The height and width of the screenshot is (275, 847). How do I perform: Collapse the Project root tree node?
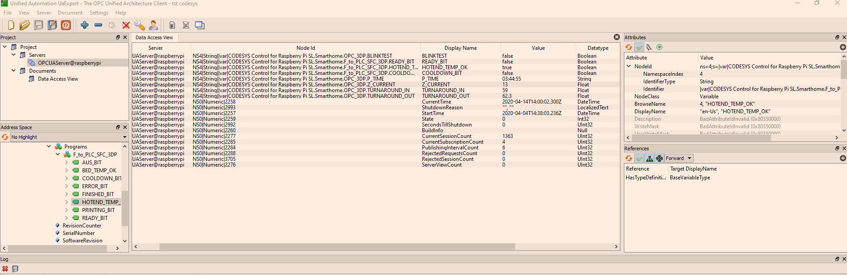coord(5,47)
